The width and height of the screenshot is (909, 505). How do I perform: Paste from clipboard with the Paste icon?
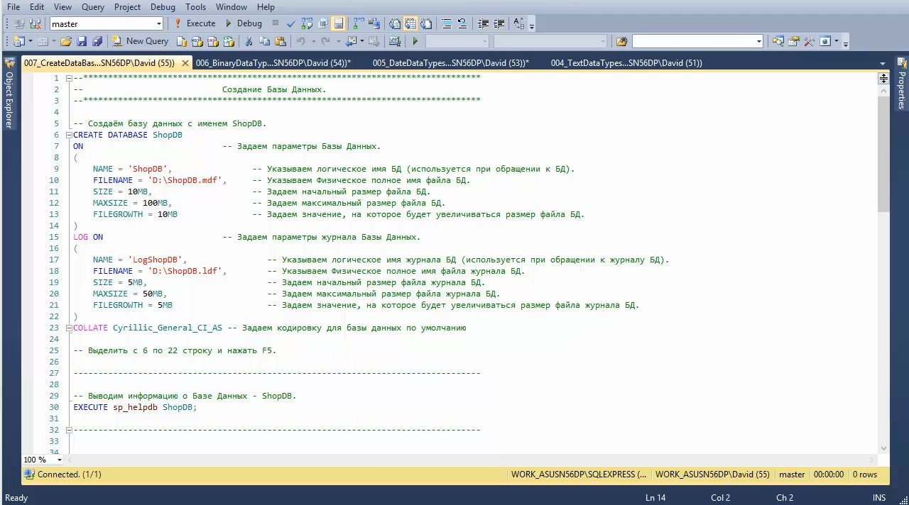click(281, 41)
